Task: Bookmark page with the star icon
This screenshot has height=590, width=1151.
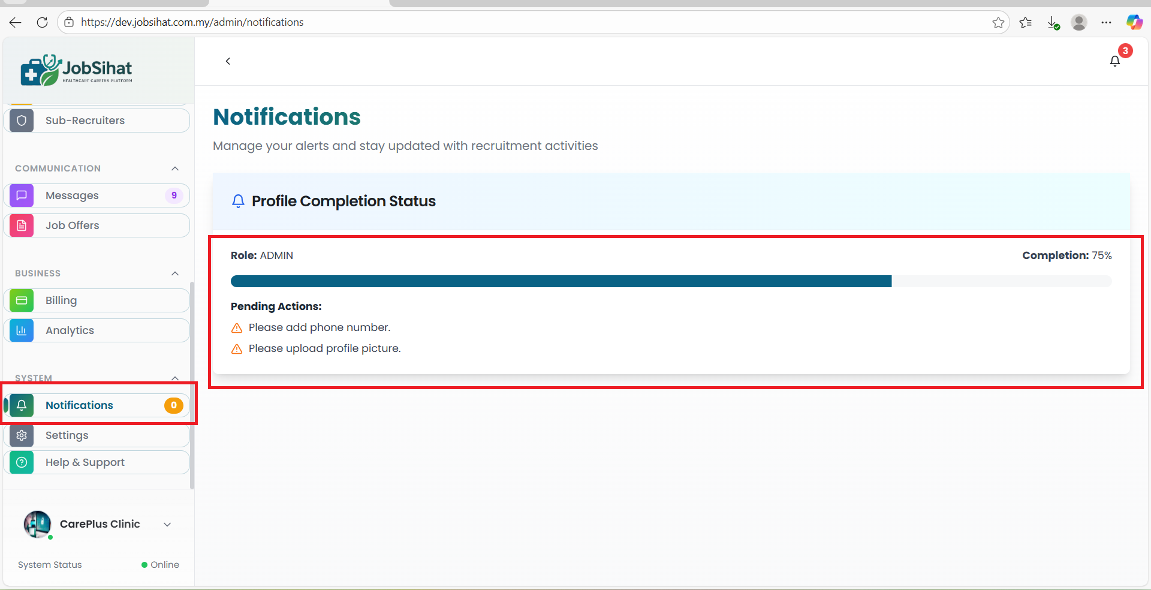Action: [998, 23]
